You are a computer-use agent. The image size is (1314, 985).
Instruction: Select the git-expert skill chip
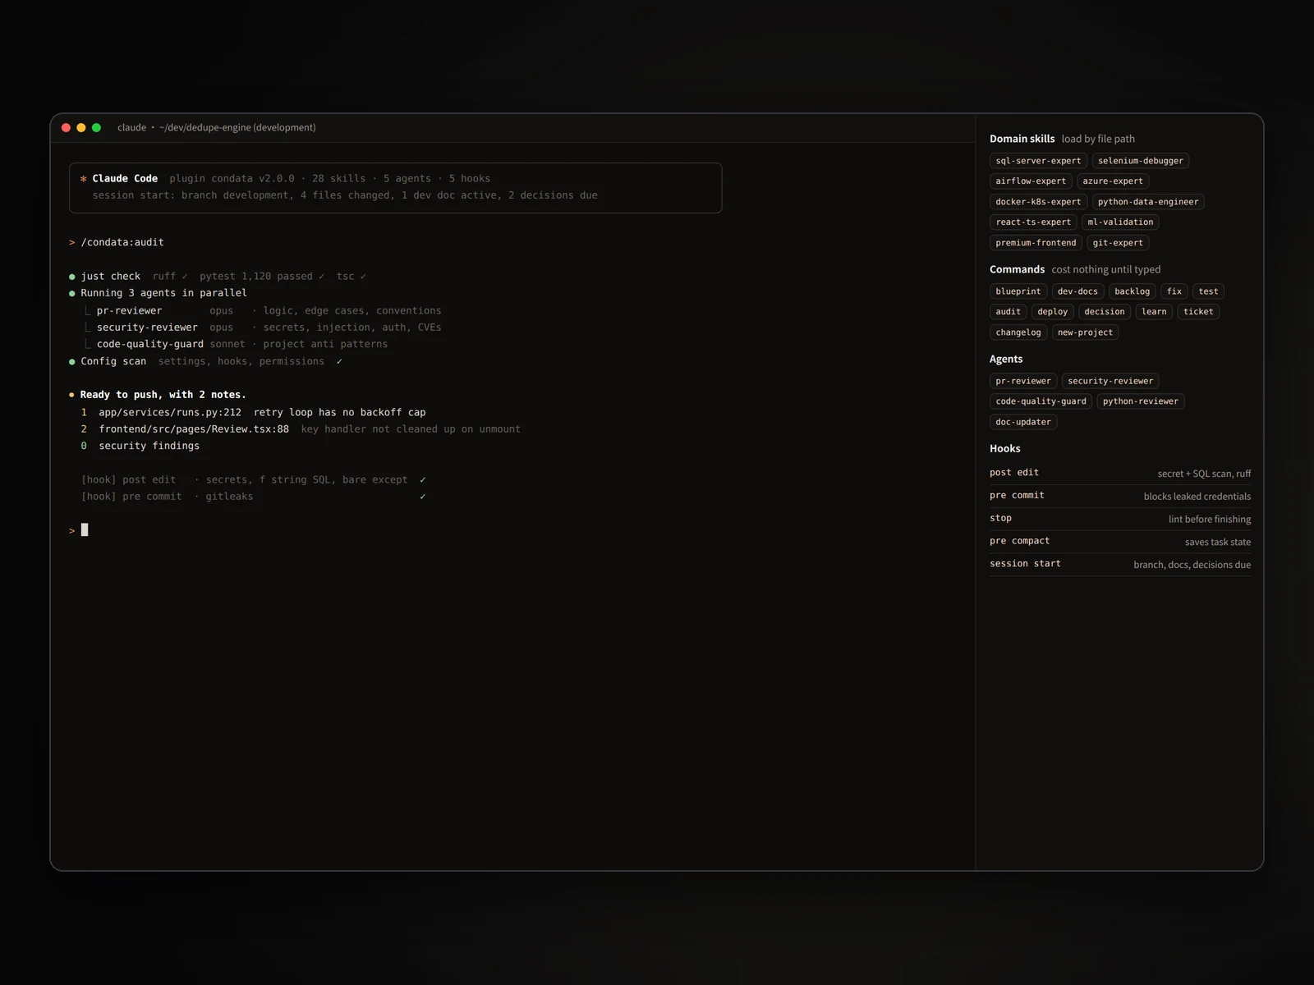1117,243
